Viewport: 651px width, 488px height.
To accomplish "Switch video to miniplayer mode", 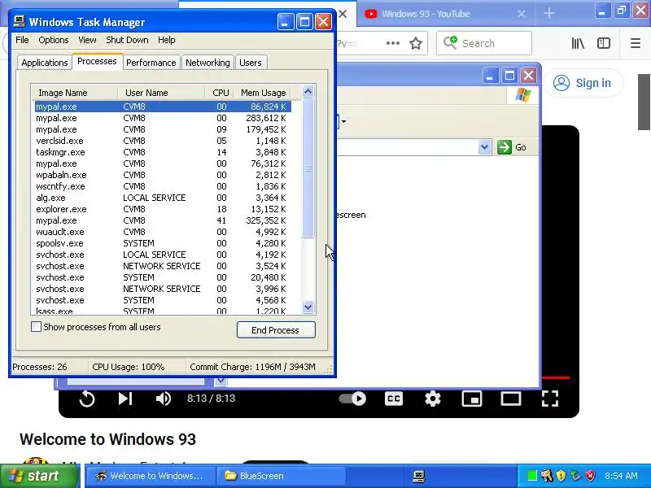I will [x=472, y=399].
